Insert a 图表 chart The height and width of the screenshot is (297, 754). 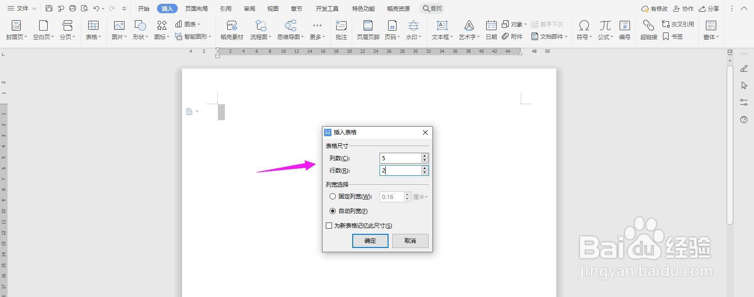(x=188, y=24)
